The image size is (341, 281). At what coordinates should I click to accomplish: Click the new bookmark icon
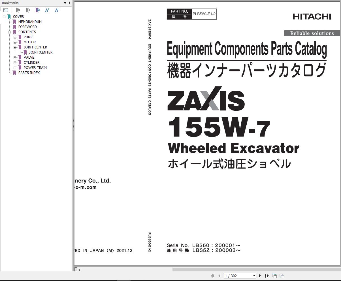[27, 10]
